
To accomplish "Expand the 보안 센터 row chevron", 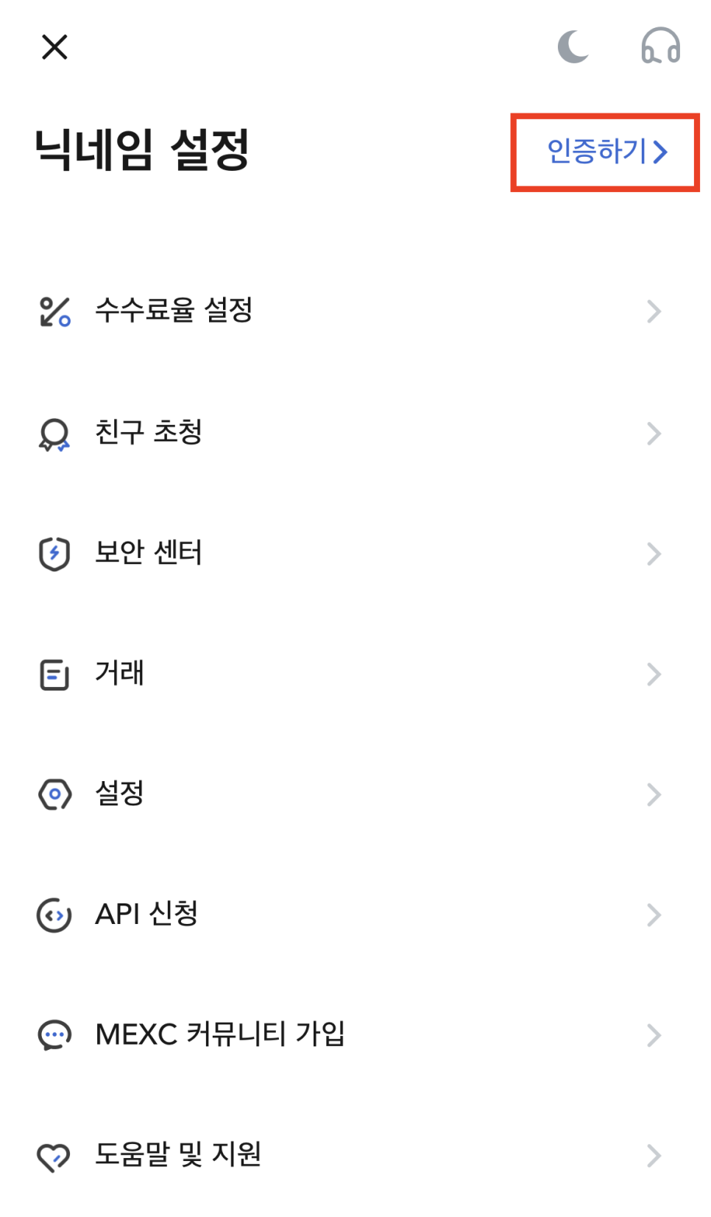I will (x=654, y=554).
